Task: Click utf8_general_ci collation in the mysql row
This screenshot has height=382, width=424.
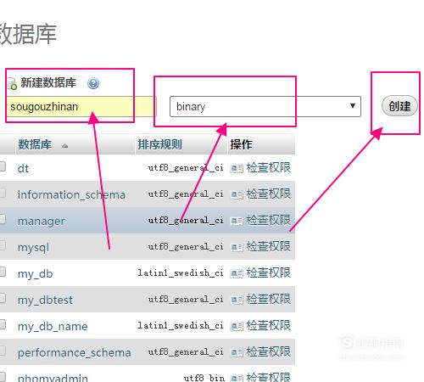Action: [x=186, y=247]
